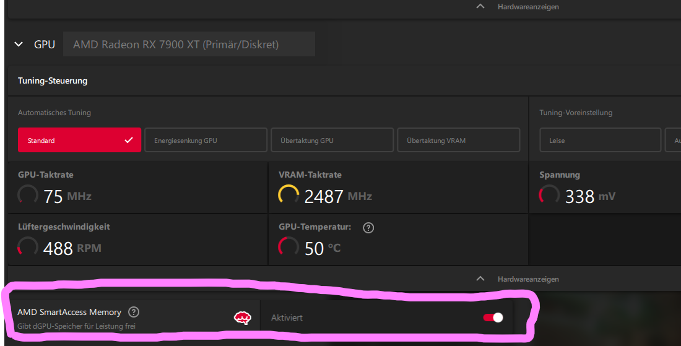The height and width of the screenshot is (346, 681).
Task: Select Energiesenkung GPU tuning
Action: [x=206, y=140]
